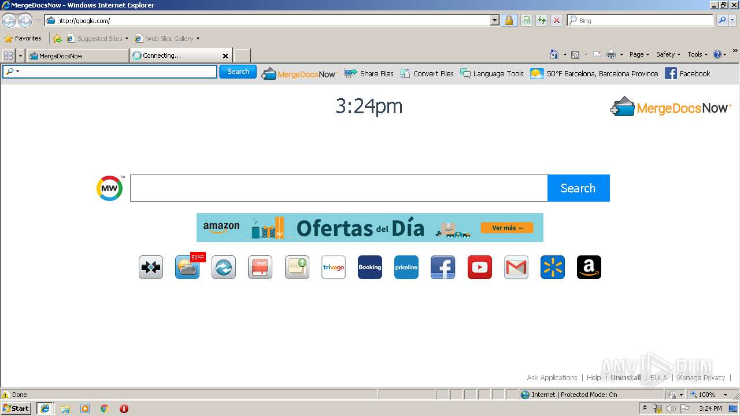The image size is (740, 416).
Task: Click the RSS feeds icon
Action: [575, 55]
